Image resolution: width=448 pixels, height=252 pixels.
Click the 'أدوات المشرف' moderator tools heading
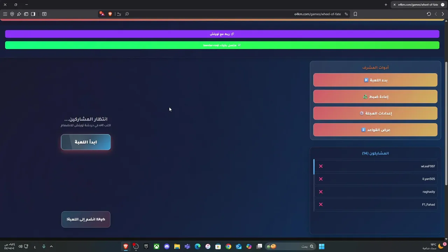375,68
